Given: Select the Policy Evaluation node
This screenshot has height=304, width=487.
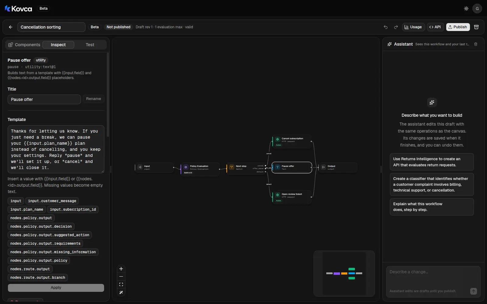Looking at the screenshot, I should click(200, 169).
